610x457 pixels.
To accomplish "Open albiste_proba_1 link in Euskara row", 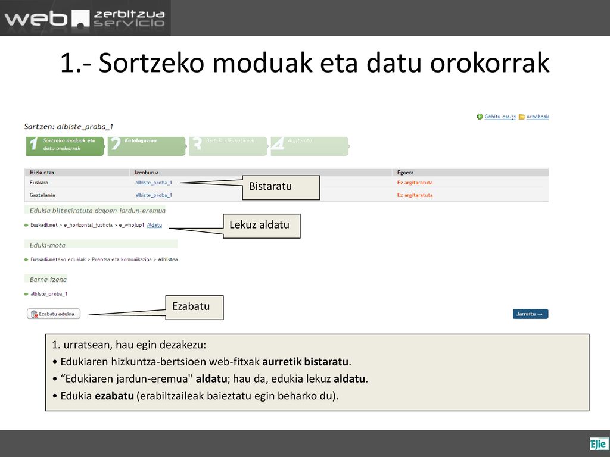I will tap(154, 183).
